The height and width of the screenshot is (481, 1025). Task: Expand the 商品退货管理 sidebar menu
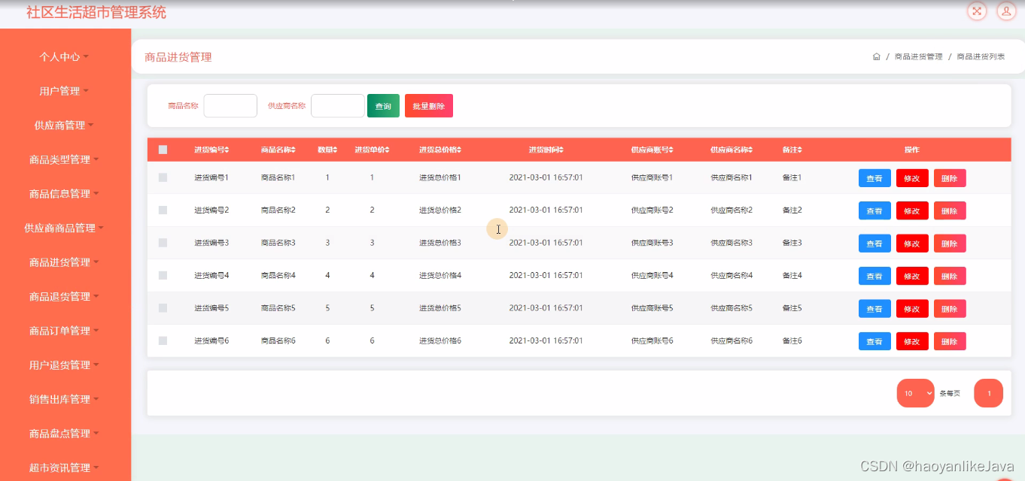coord(65,296)
